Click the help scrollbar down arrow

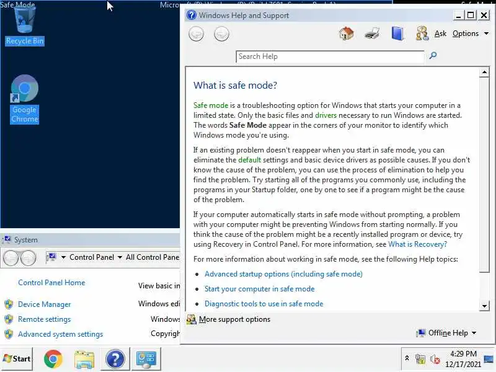(484, 306)
